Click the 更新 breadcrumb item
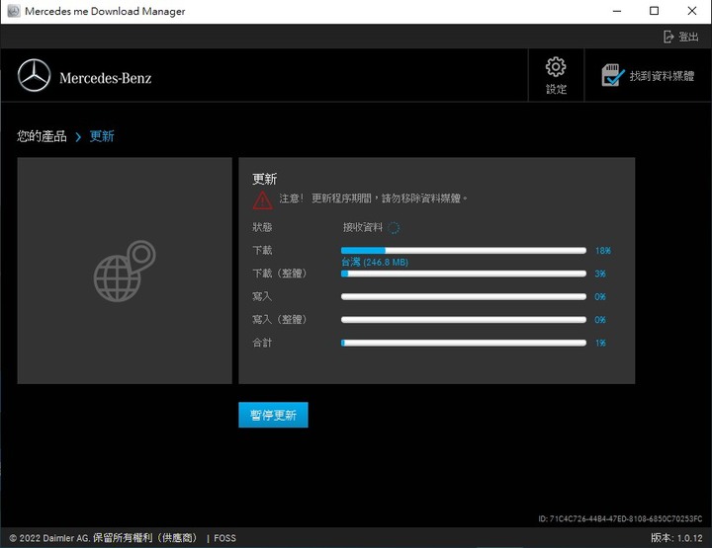The image size is (712, 548). [x=102, y=136]
